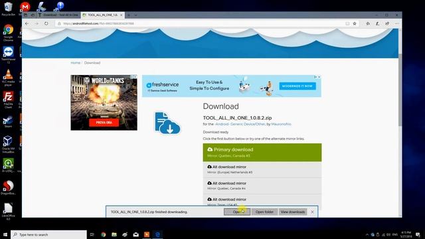Open Google Chrome desktop shortcut
Screen dimensions: 425x239
tap(8, 33)
